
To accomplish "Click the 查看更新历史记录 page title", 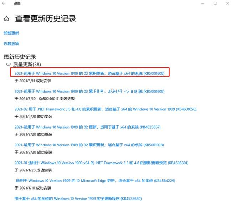I will [45, 19].
